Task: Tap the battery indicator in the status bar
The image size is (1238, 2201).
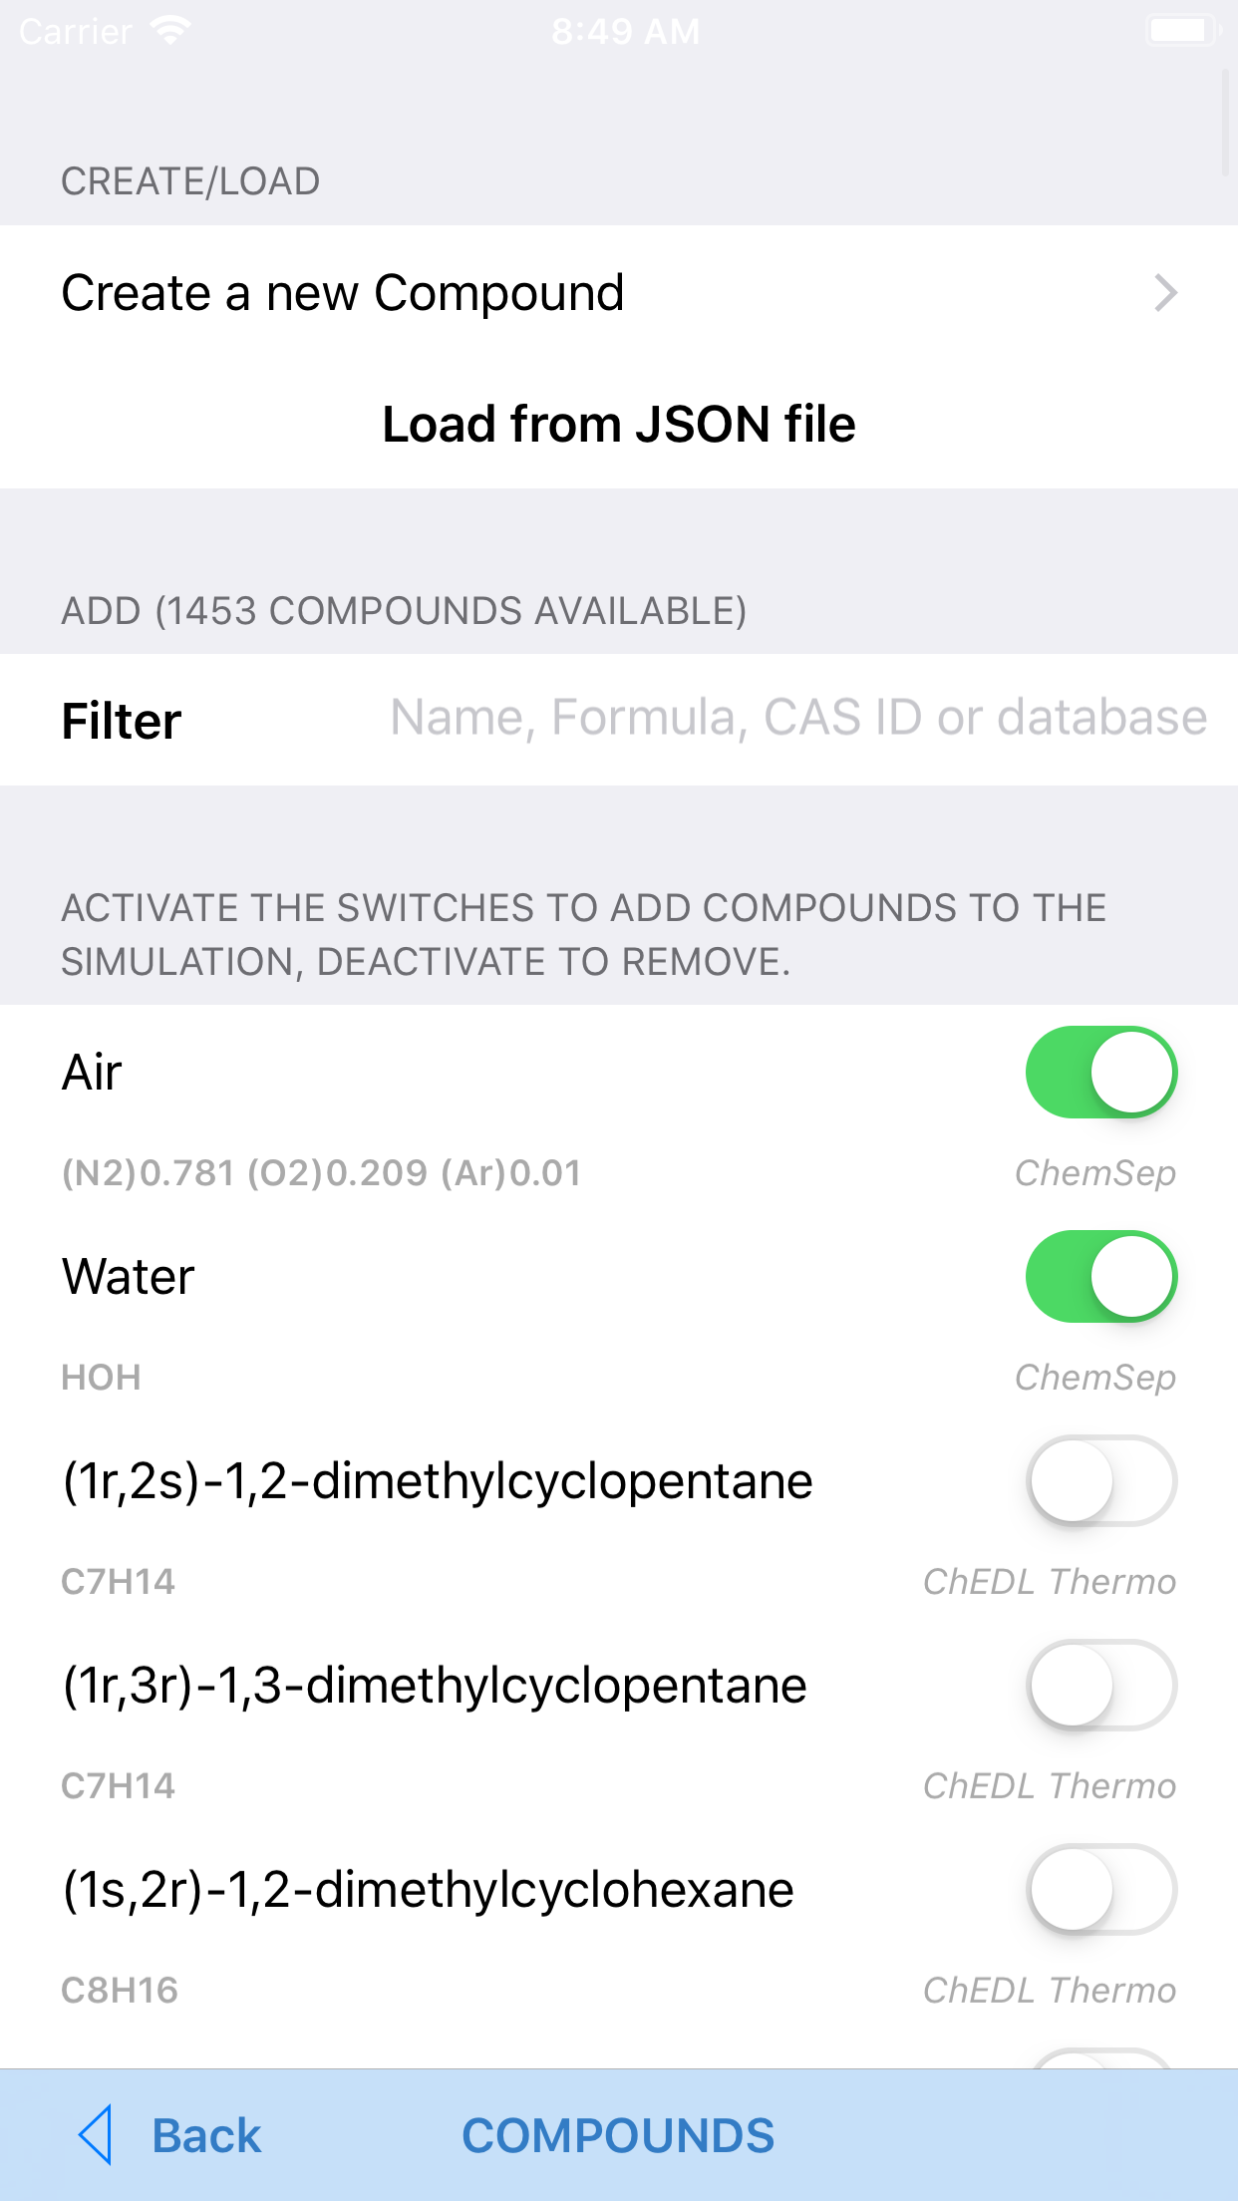Action: (1179, 30)
